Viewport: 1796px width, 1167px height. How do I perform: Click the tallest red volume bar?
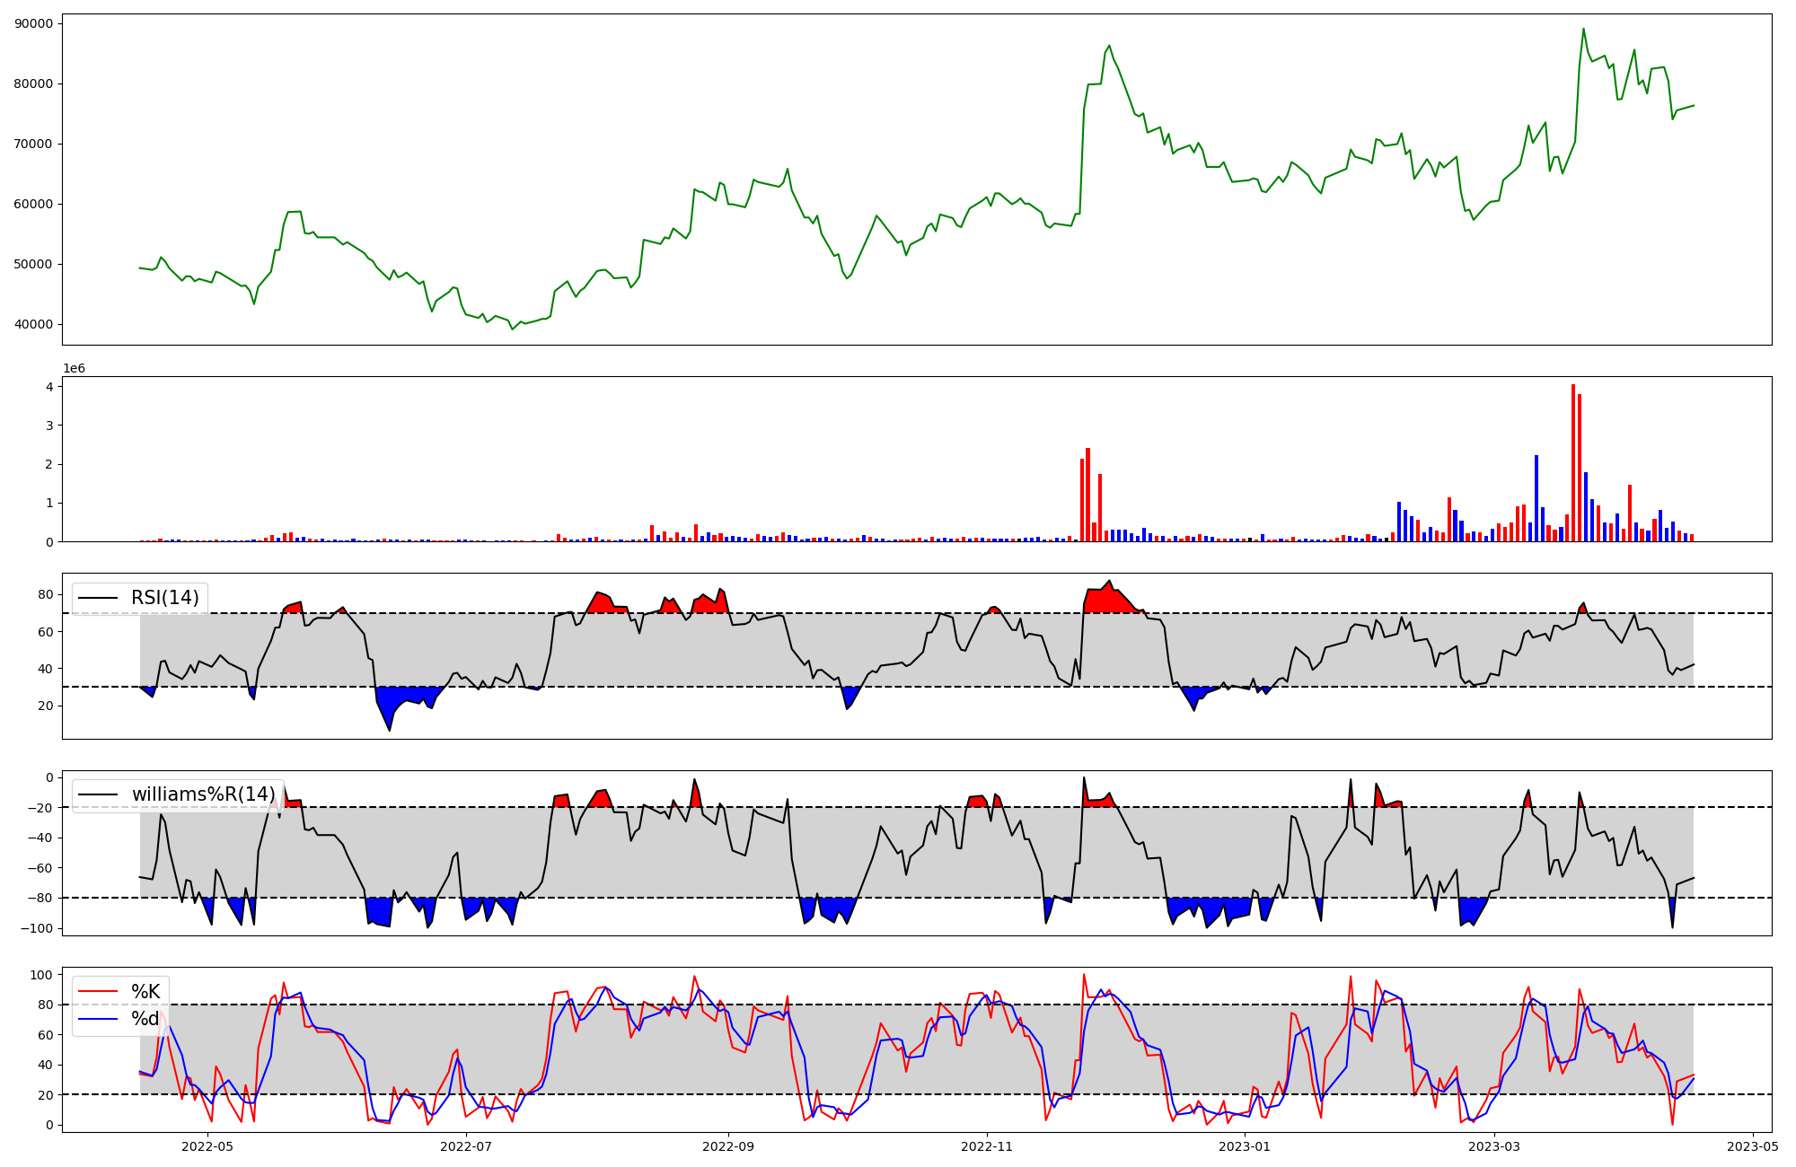(1573, 463)
